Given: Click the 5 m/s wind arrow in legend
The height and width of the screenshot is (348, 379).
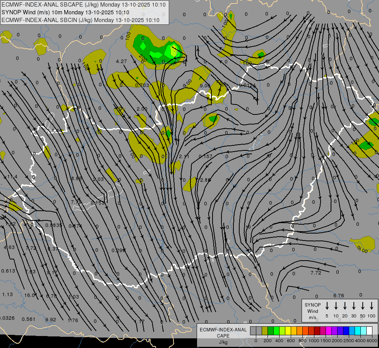Looking at the screenshot, I should coord(327,305).
